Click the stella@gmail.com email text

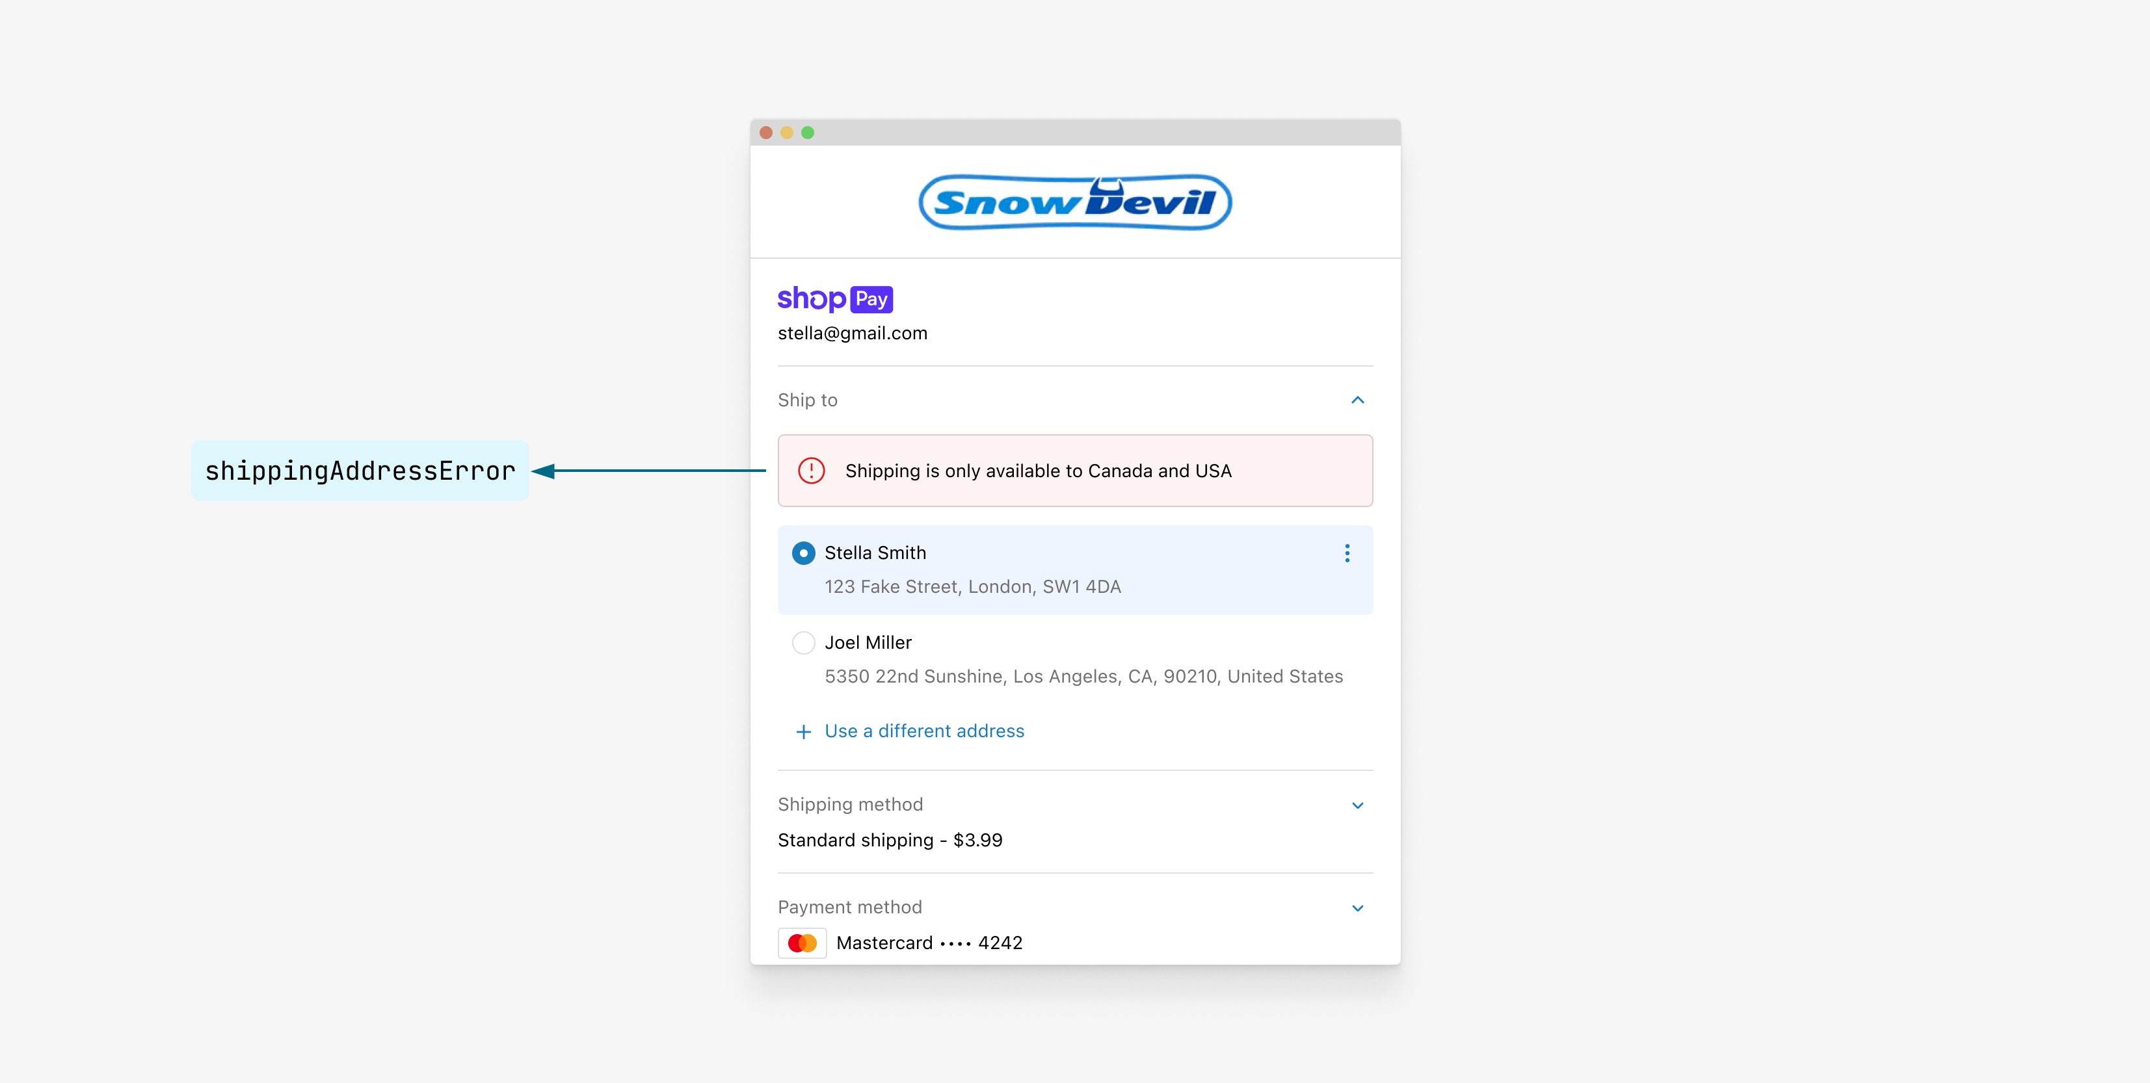coord(852,333)
